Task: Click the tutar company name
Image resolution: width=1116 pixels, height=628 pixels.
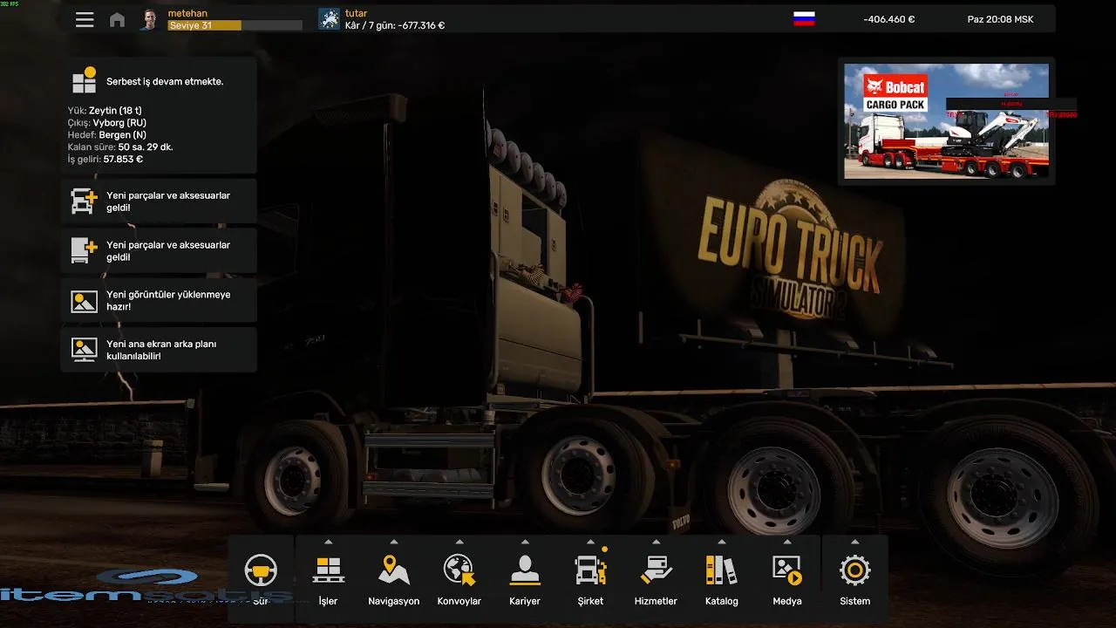Action: [356, 13]
